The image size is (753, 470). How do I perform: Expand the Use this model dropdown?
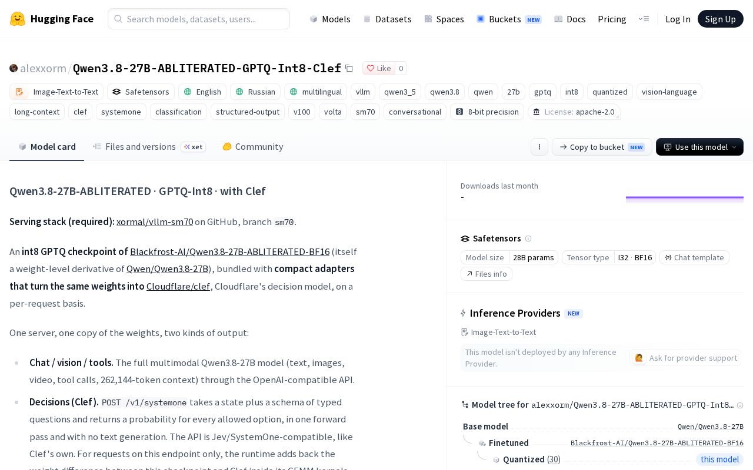click(699, 147)
